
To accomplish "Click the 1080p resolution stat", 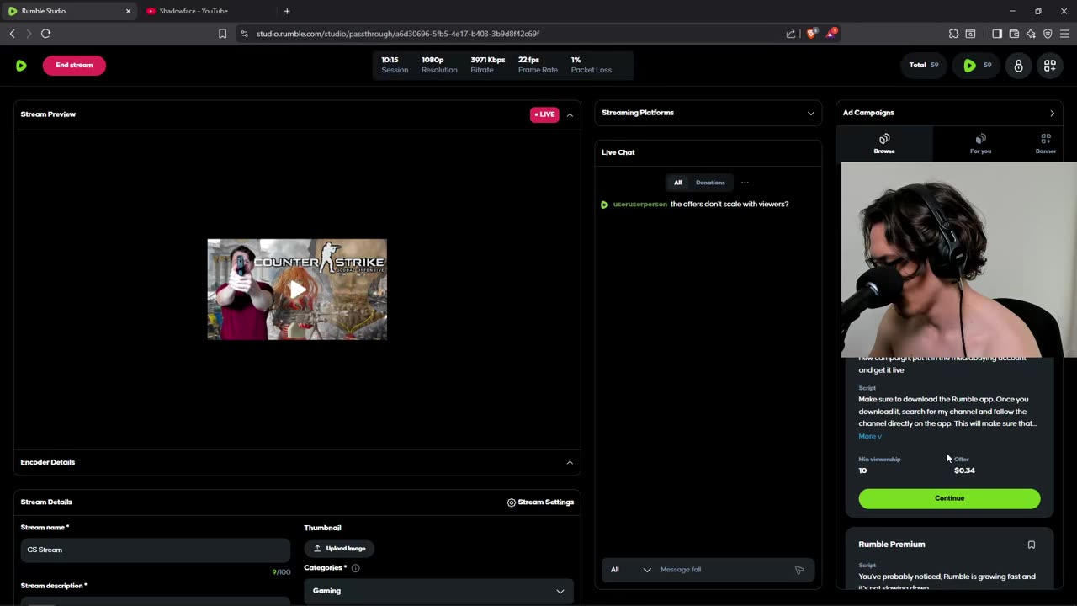I will pyautogui.click(x=439, y=65).
